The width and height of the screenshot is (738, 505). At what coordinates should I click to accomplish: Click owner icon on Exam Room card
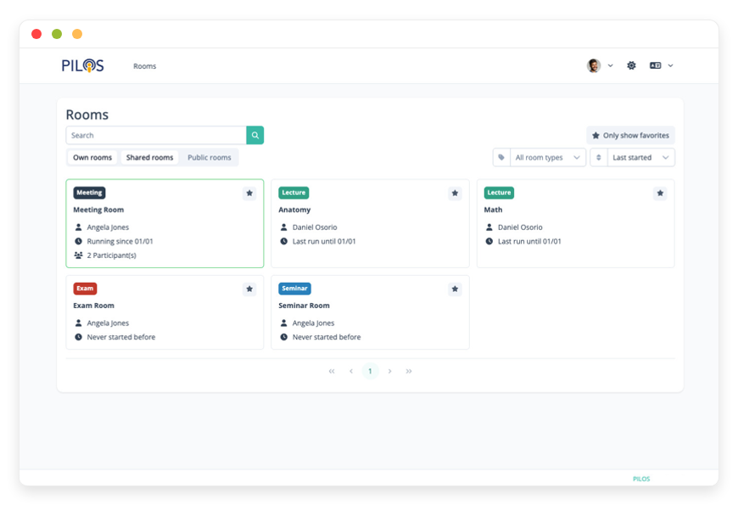(79, 323)
